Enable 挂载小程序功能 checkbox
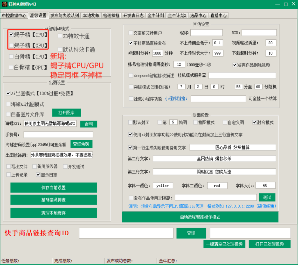Screen dimensions: 298x265 click(x=131, y=98)
